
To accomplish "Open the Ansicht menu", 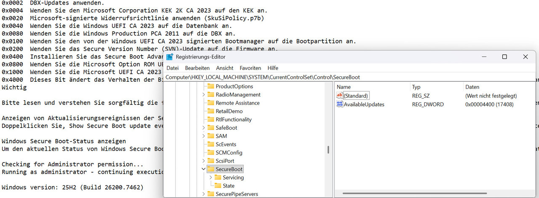I will click(x=225, y=68).
